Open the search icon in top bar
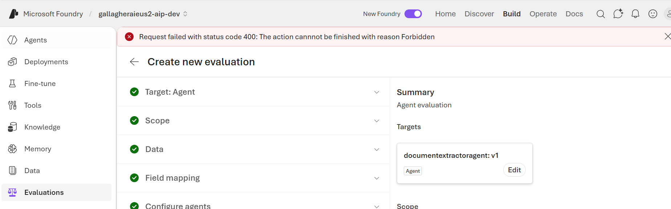The height and width of the screenshot is (209, 671). tap(601, 14)
